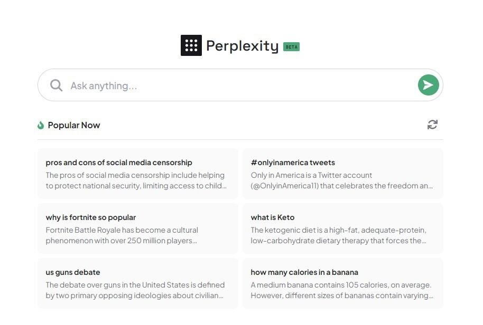Click the green send arrow button

coord(428,85)
